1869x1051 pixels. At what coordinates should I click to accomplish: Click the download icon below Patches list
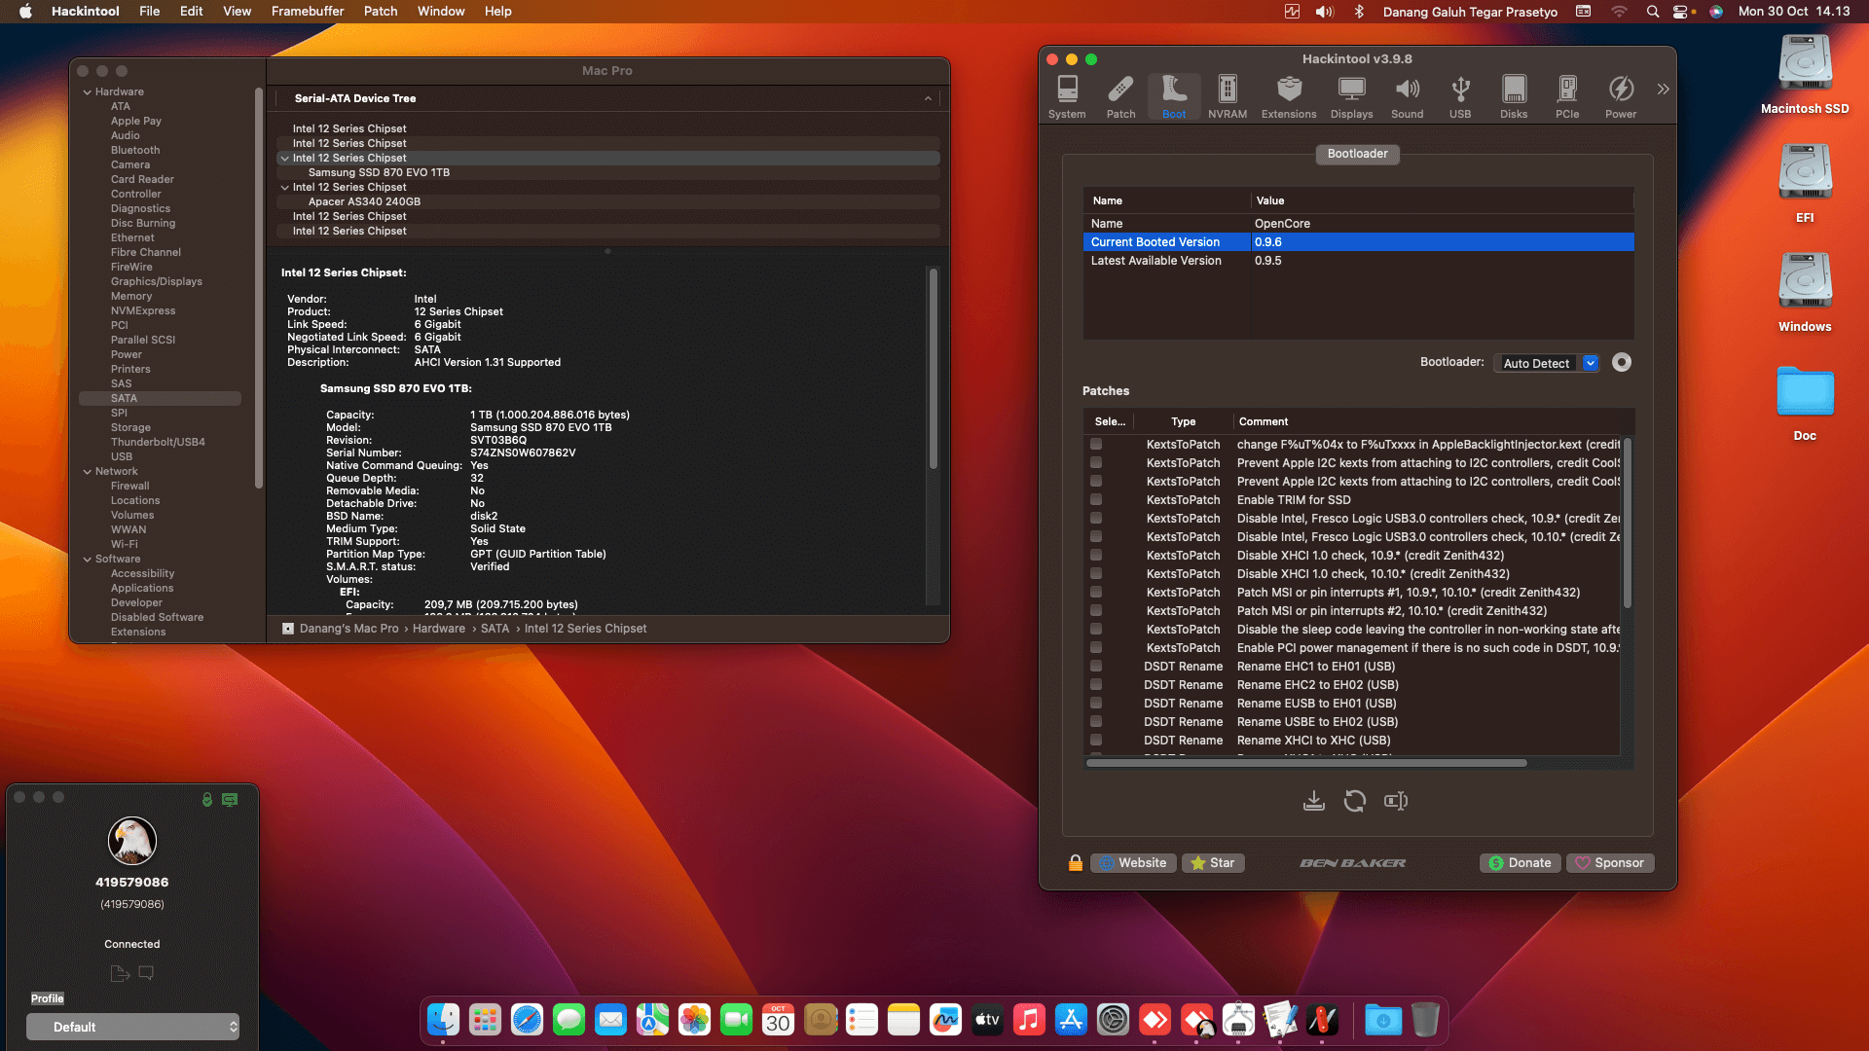[1314, 801]
